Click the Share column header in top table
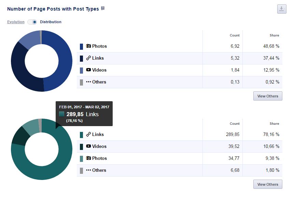This screenshot has width=295, height=197. [274, 35]
